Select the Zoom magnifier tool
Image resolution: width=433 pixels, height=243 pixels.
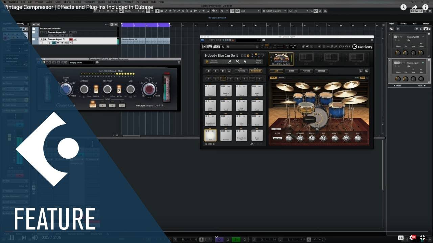(187, 11)
